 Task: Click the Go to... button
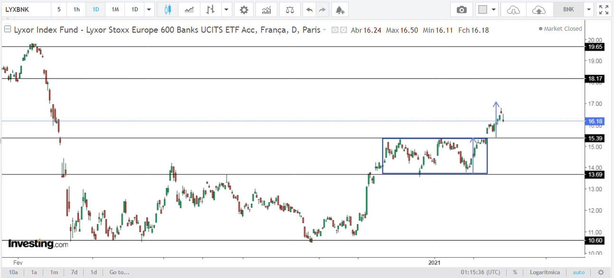[119, 272]
